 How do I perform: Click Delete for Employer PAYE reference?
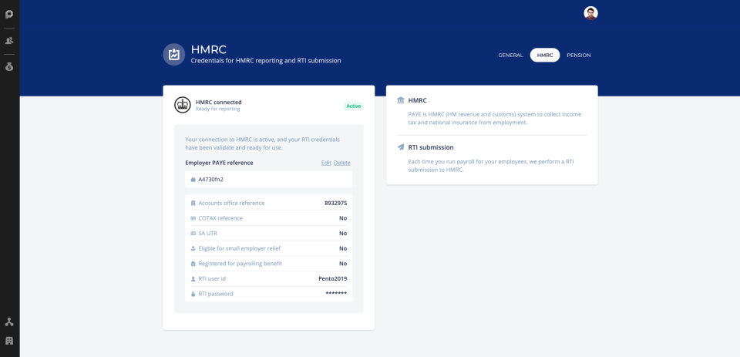[x=342, y=163]
